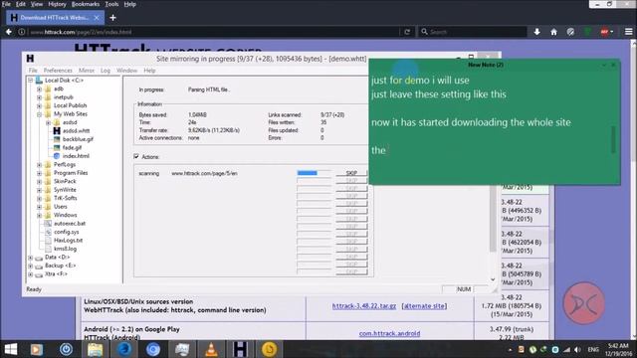Select backblue.gif in the tree
Screen dimensions: 637x358
click(78, 139)
